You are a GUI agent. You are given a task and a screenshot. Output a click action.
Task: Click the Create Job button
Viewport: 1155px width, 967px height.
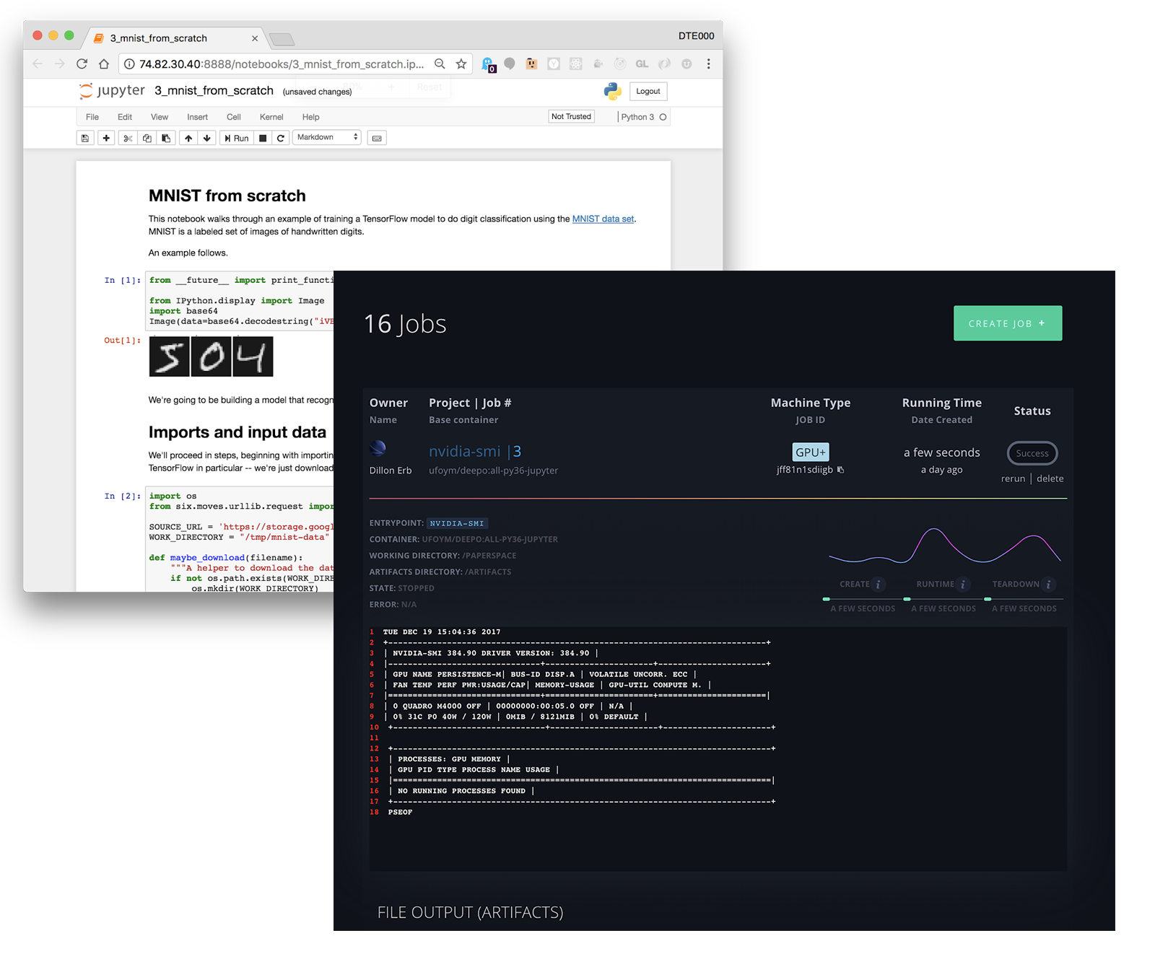pos(1007,323)
